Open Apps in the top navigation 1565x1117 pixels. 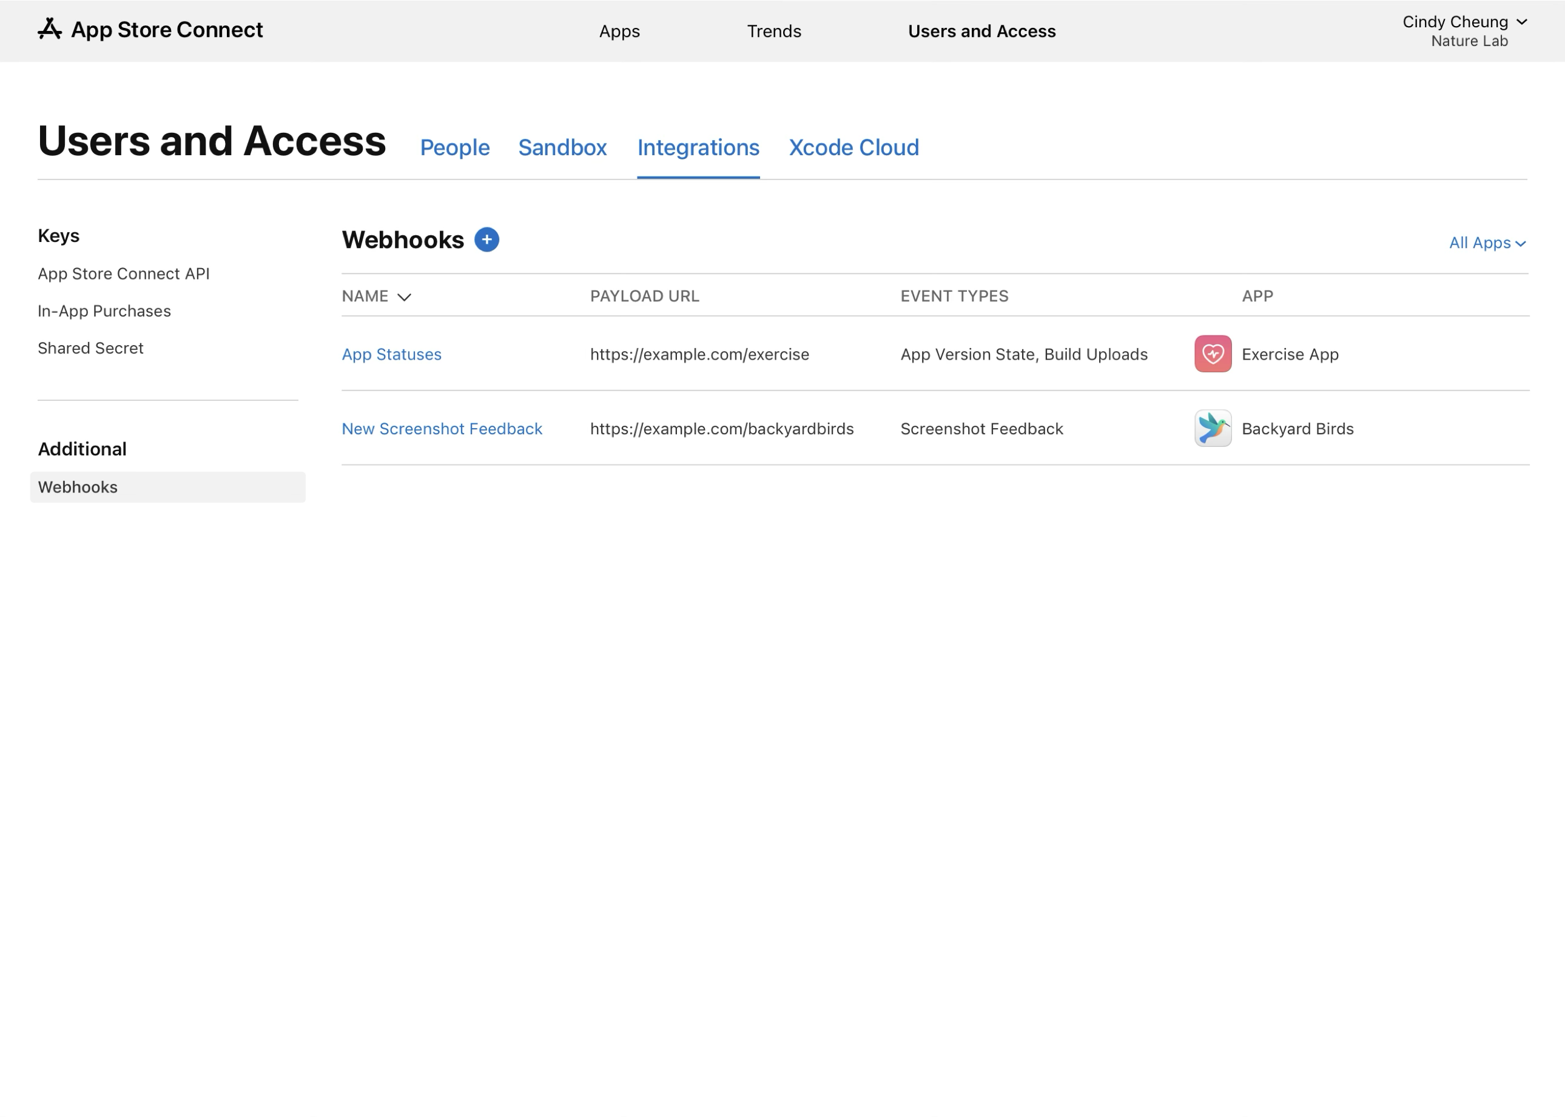tap(619, 31)
